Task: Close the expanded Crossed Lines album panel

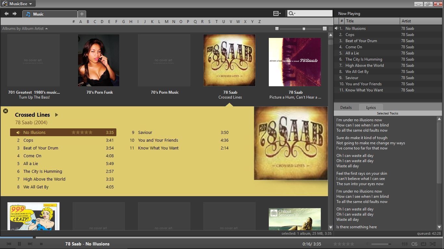Action: (x=6, y=111)
